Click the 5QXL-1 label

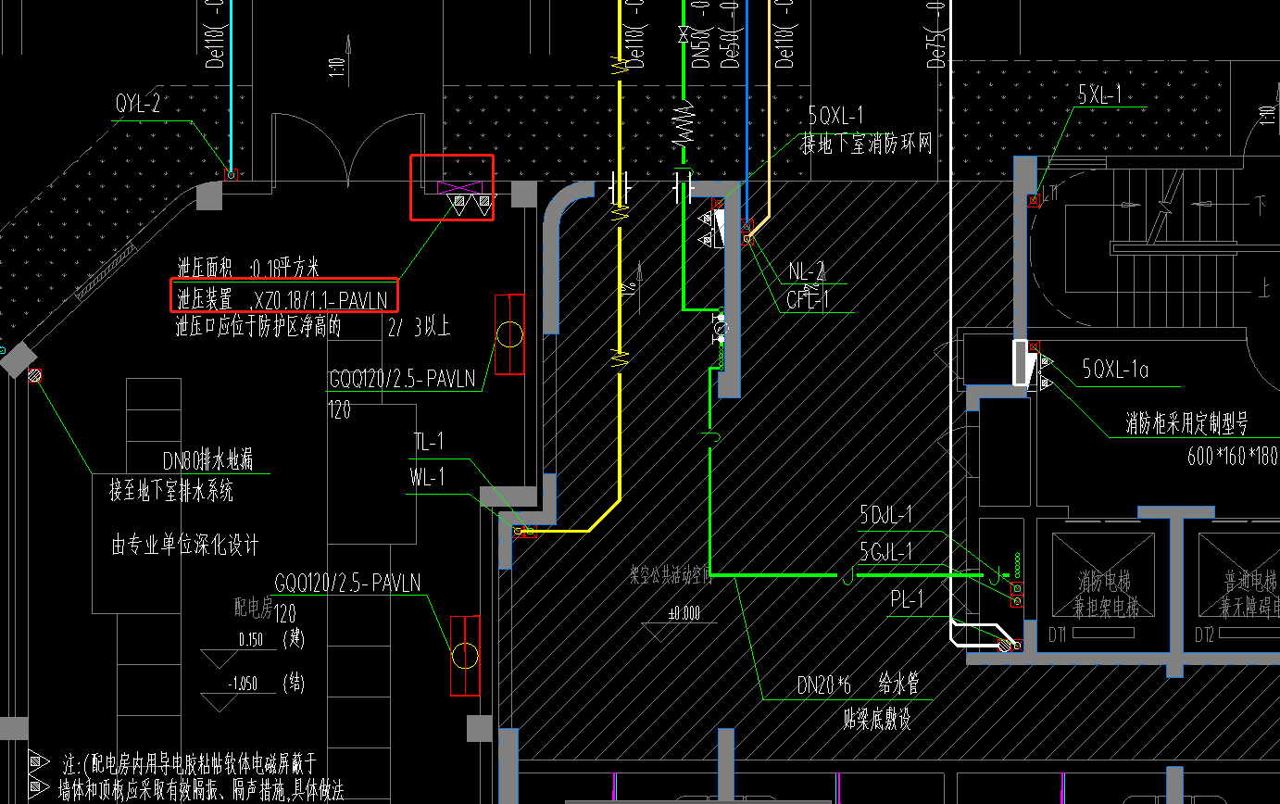tap(835, 116)
